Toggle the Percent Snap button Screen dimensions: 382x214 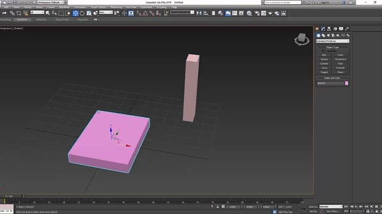pos(152,13)
